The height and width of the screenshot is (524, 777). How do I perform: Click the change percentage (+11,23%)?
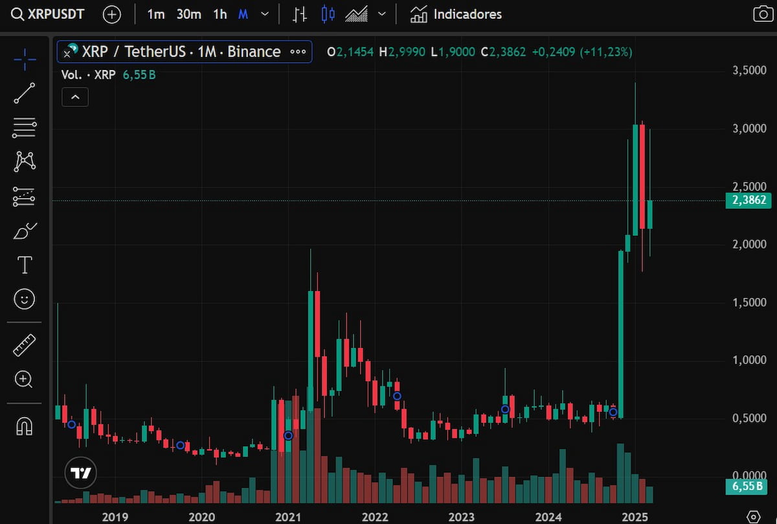[606, 52]
